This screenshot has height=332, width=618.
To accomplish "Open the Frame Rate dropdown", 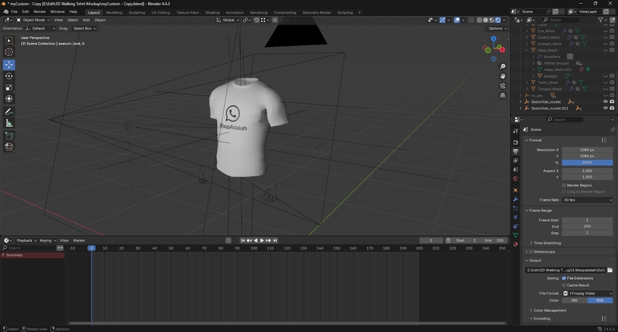I will point(587,200).
